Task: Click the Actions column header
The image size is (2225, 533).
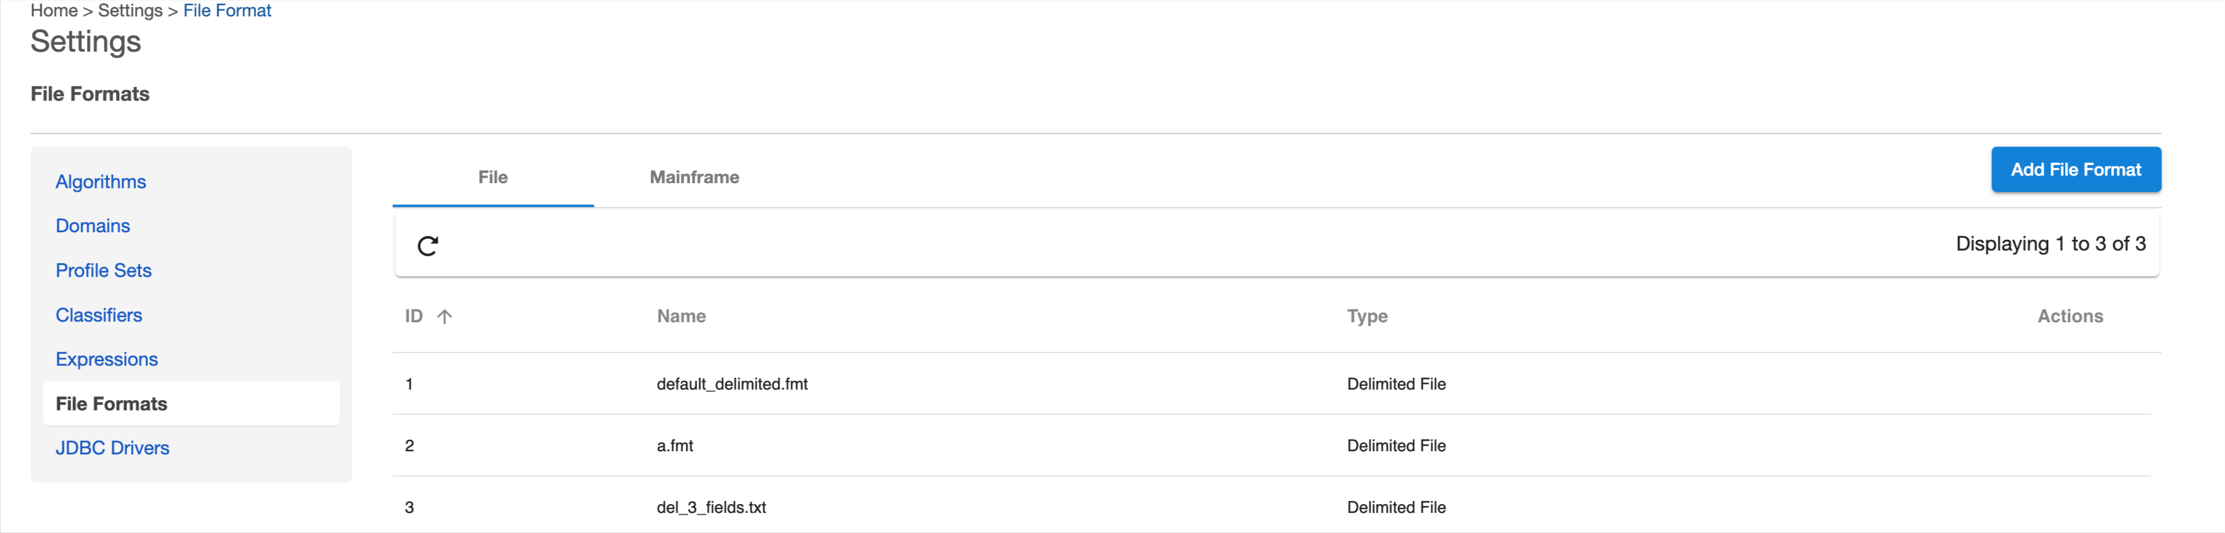Action: 2069,317
